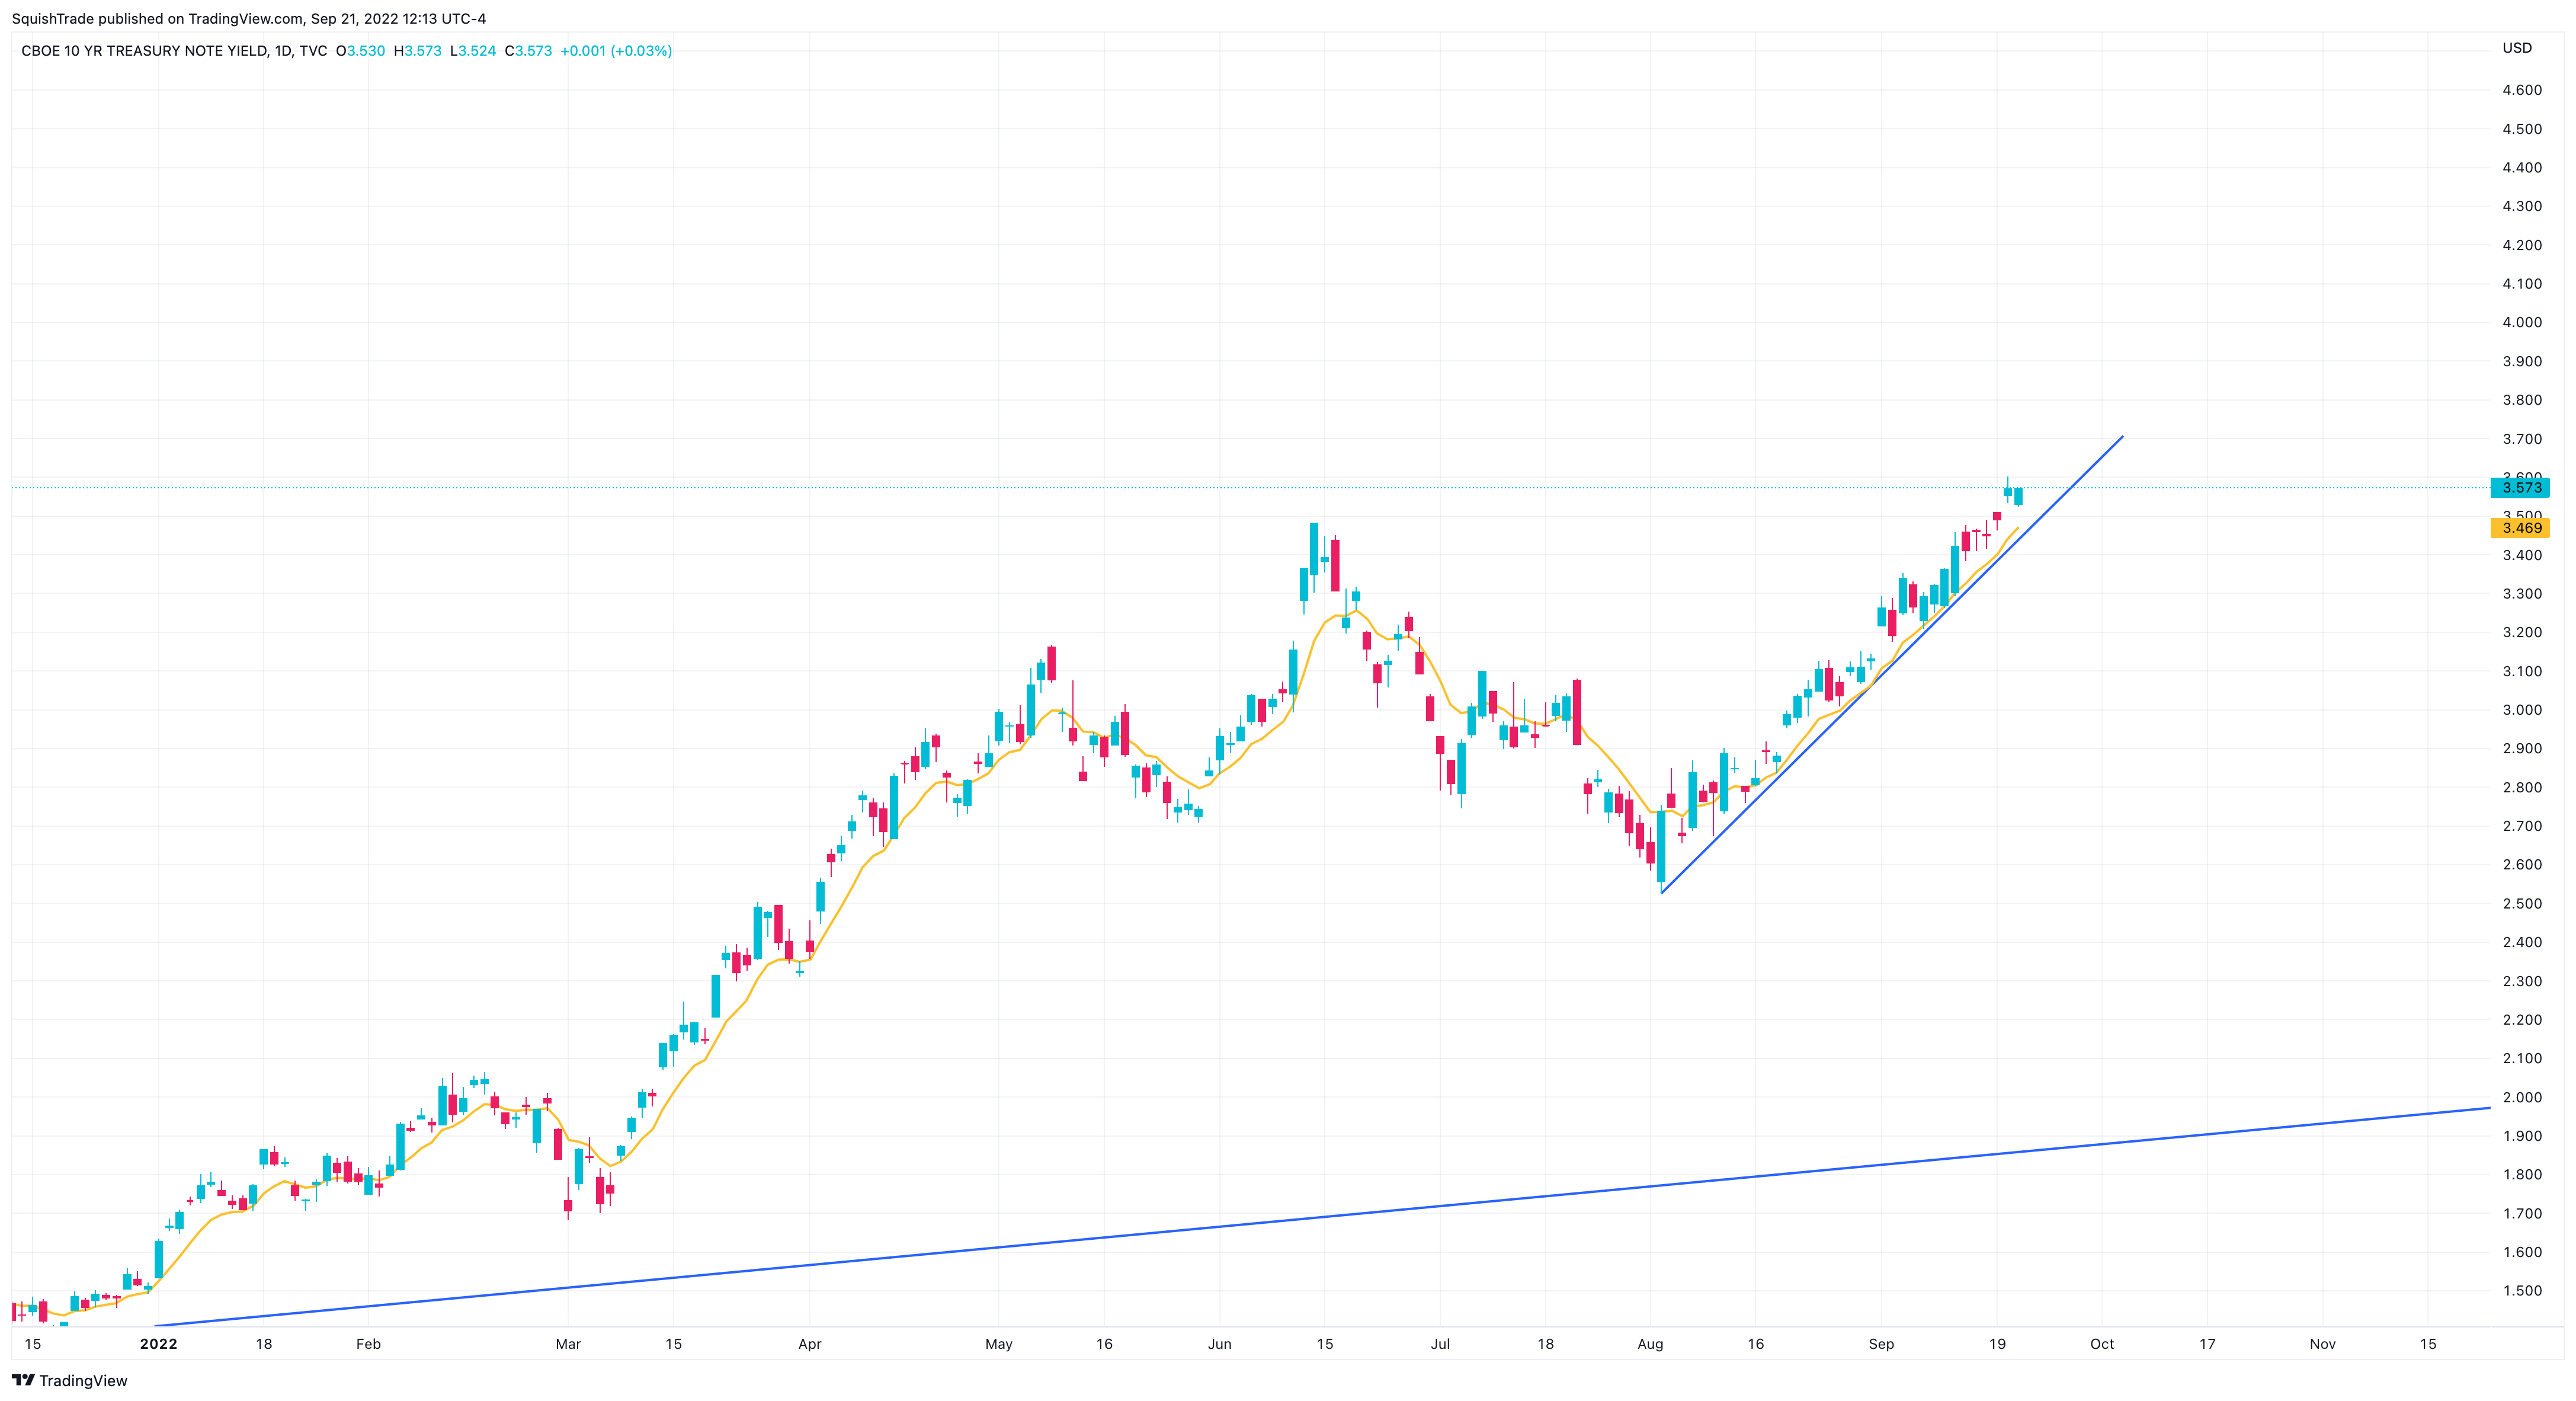Click the change value +0.001 (+0.03%)
This screenshot has width=2576, height=1401.
[x=616, y=51]
